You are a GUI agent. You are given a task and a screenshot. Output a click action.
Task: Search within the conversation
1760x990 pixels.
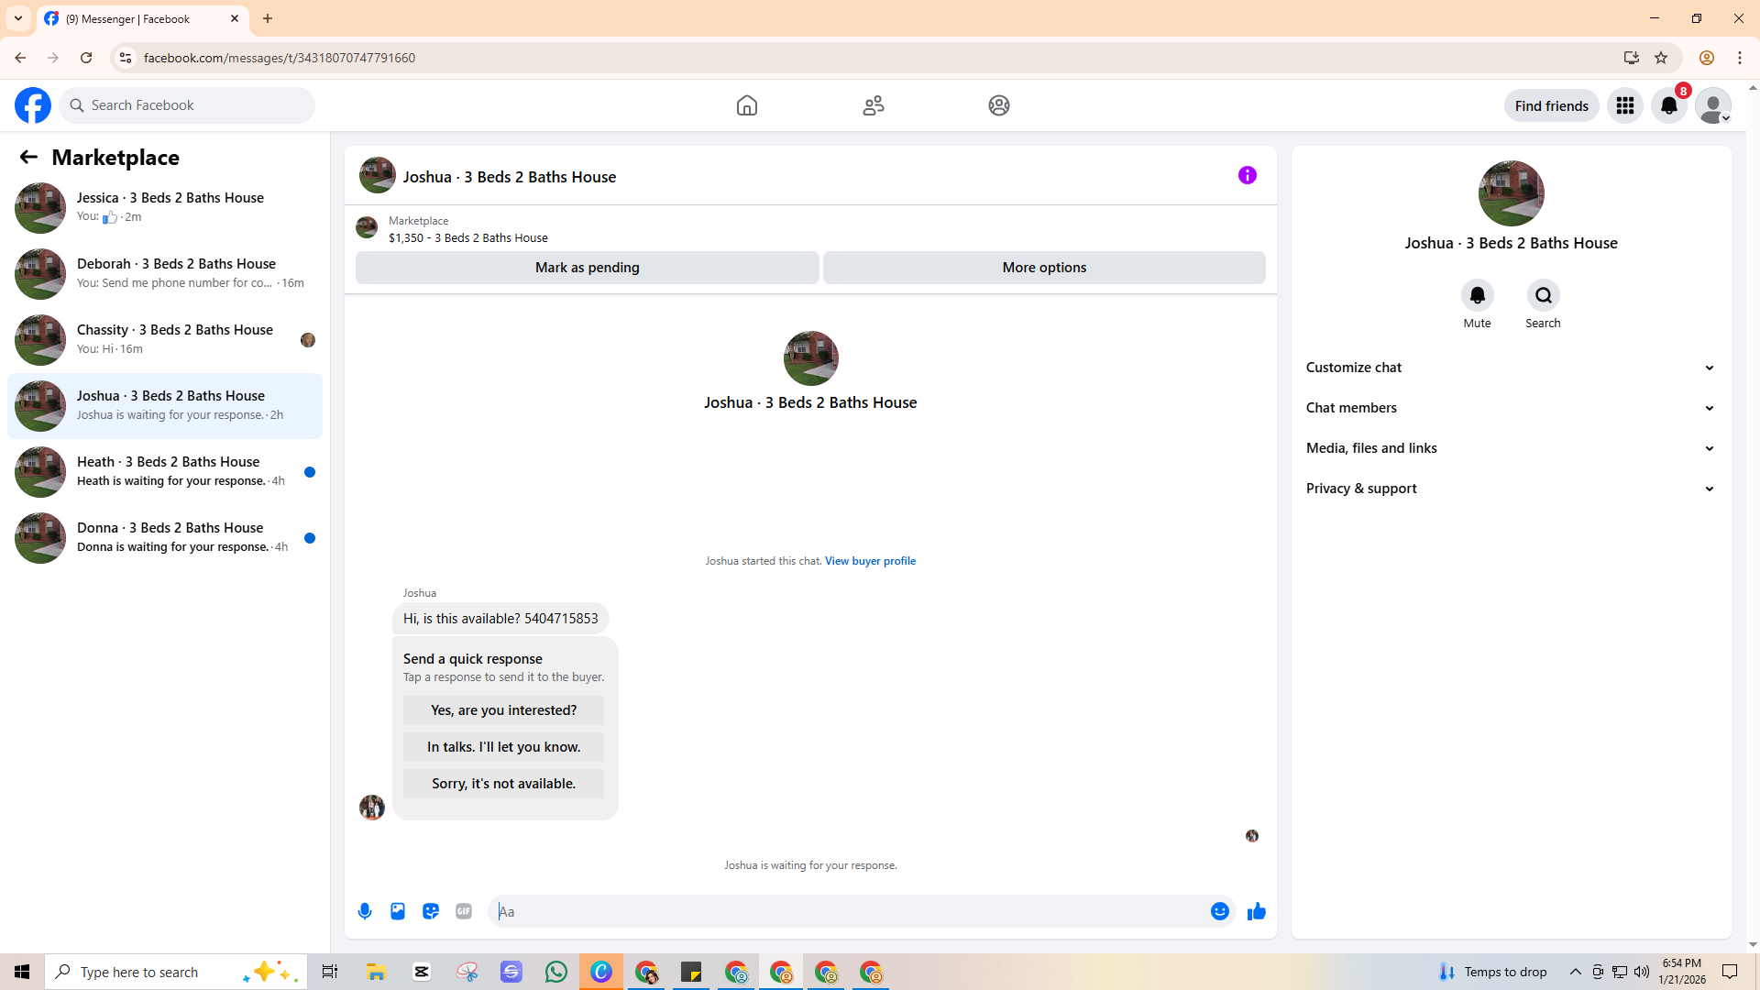click(x=1543, y=296)
